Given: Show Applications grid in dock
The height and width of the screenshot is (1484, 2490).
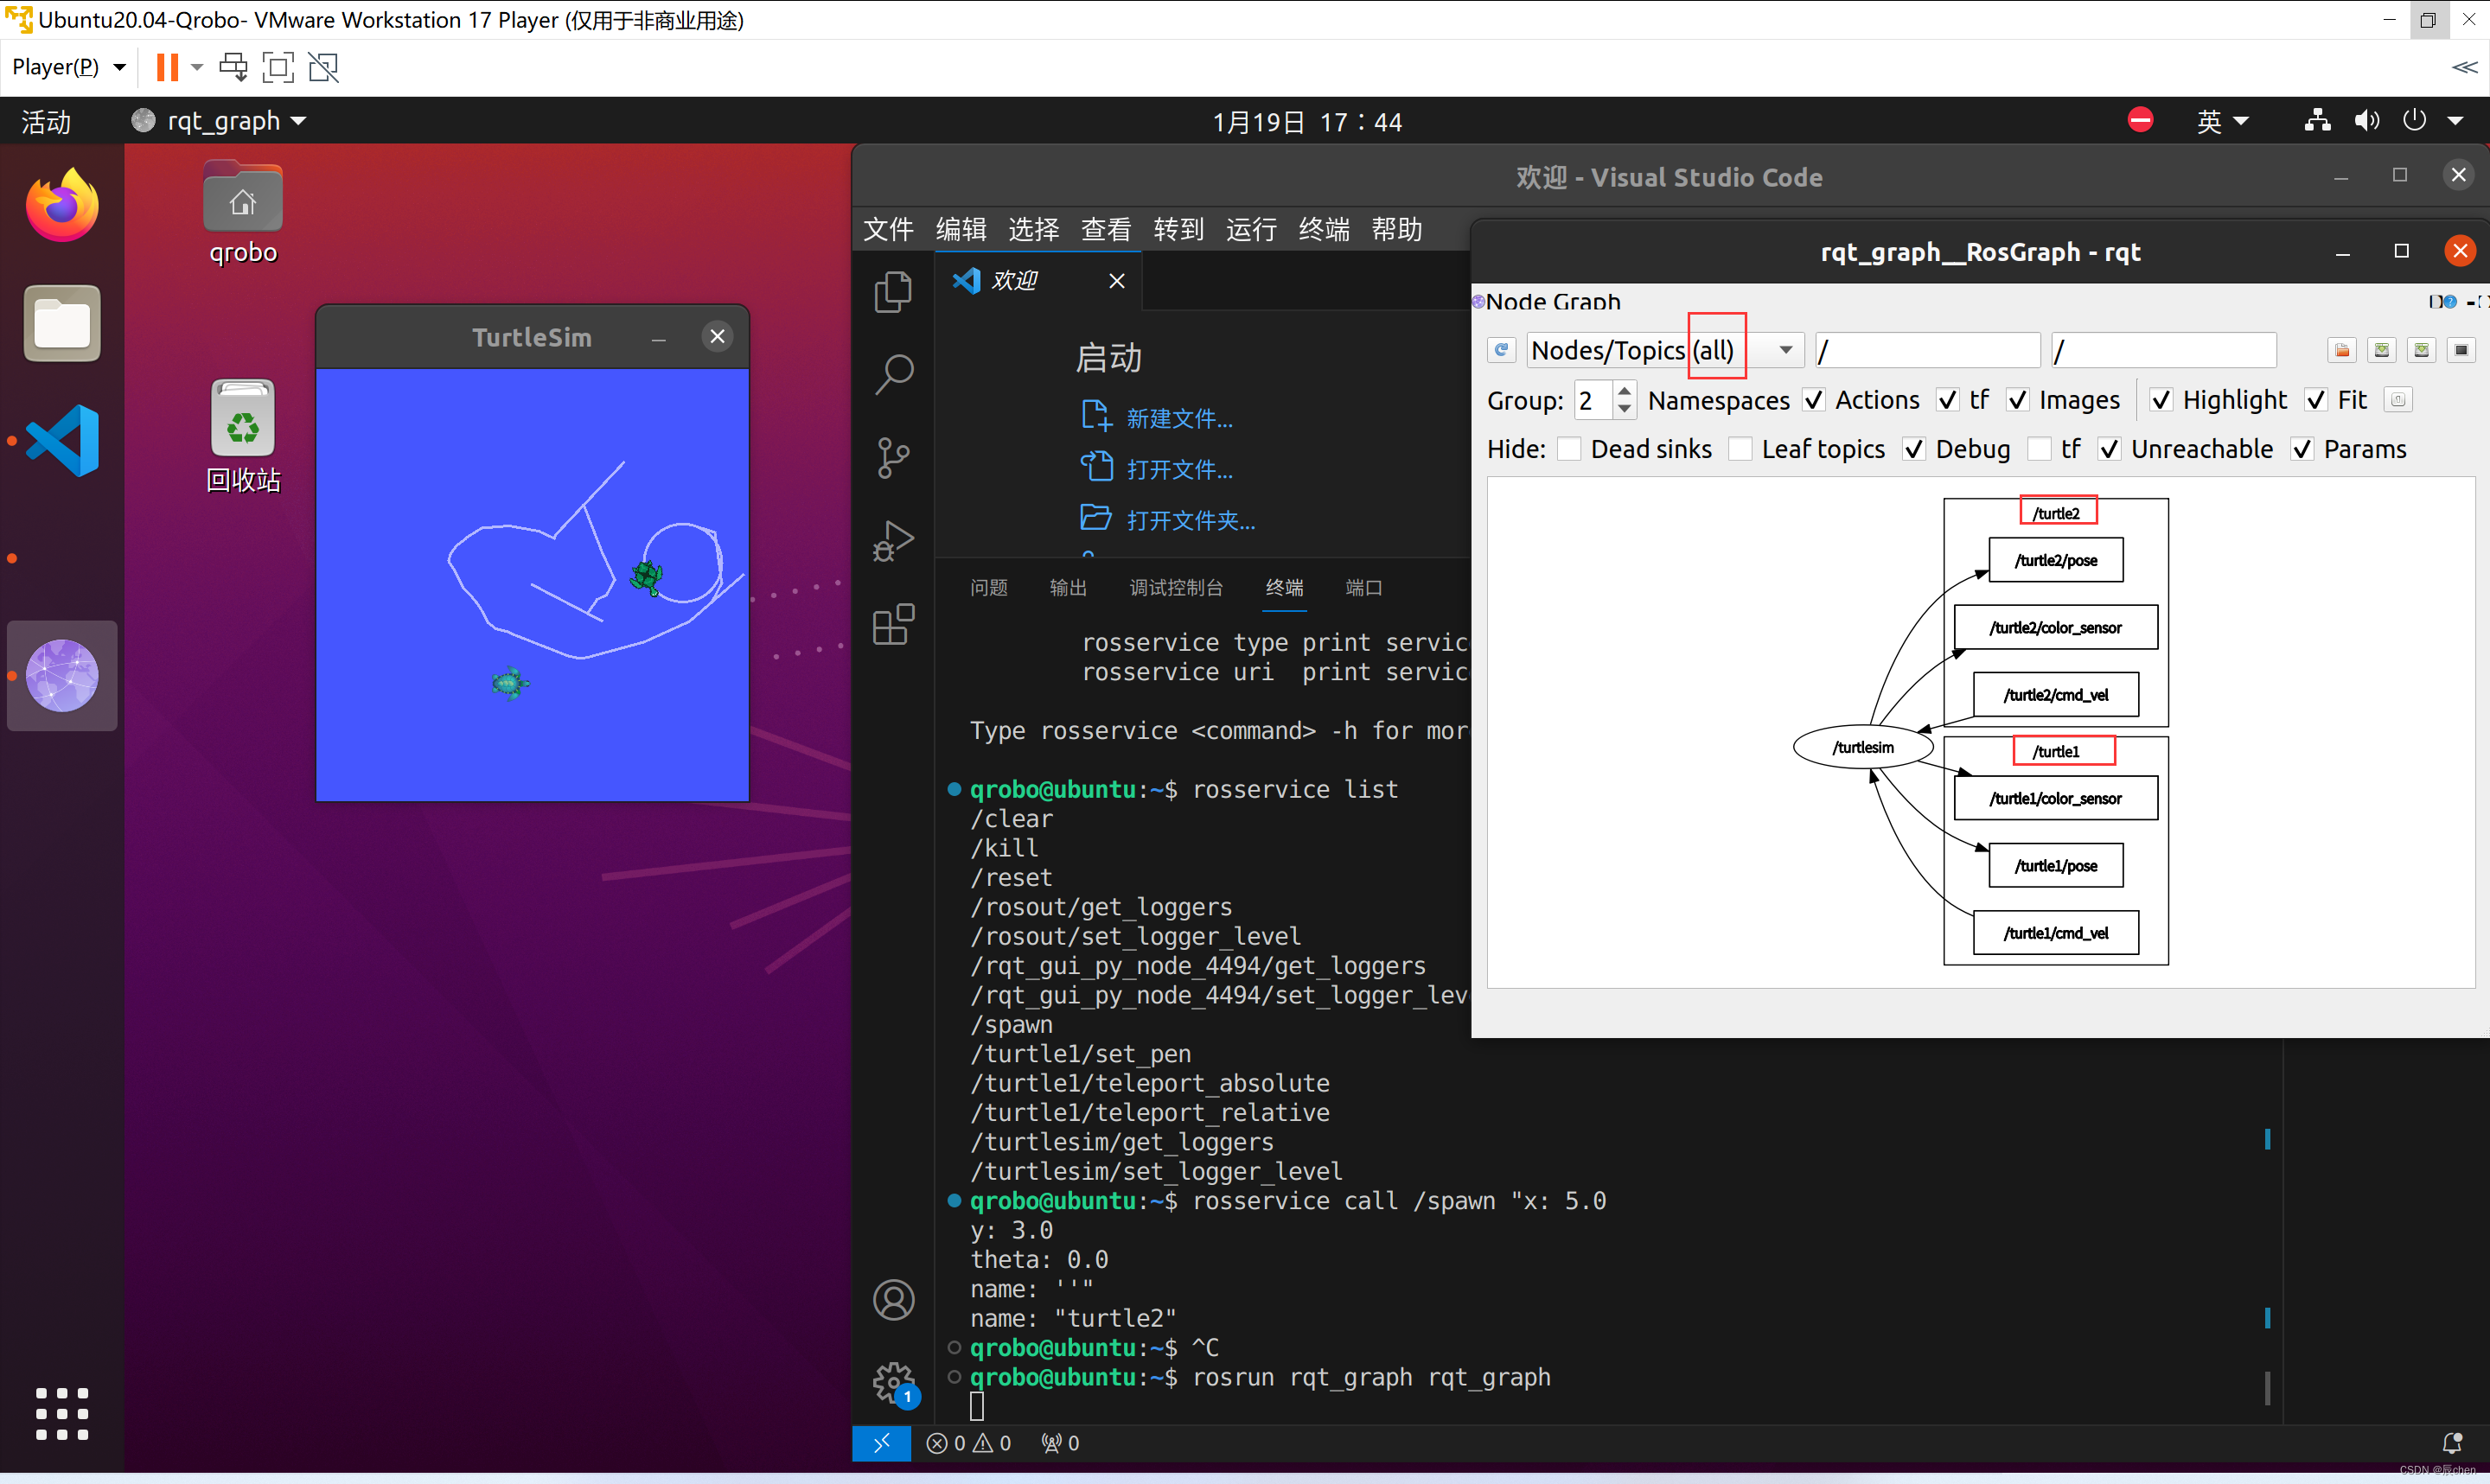Looking at the screenshot, I should [x=62, y=1414].
